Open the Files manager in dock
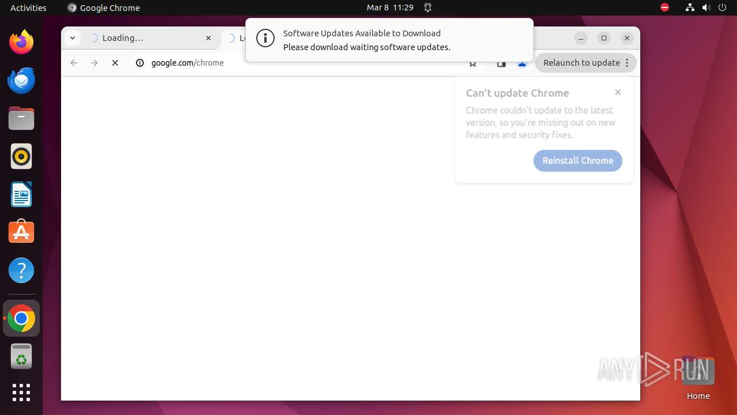Viewport: 737px width, 415px height. tap(21, 118)
